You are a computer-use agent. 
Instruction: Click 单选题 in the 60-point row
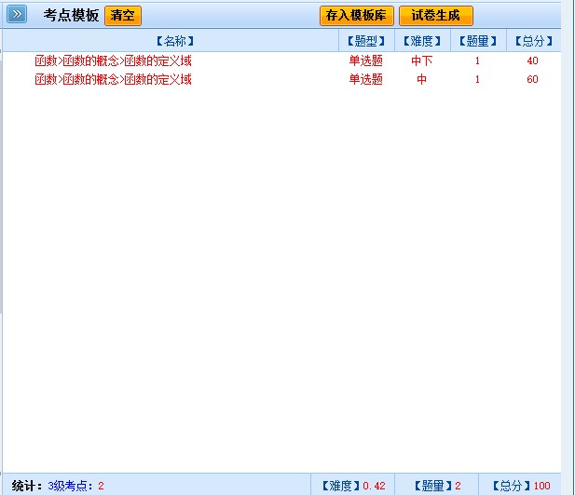[x=365, y=79]
